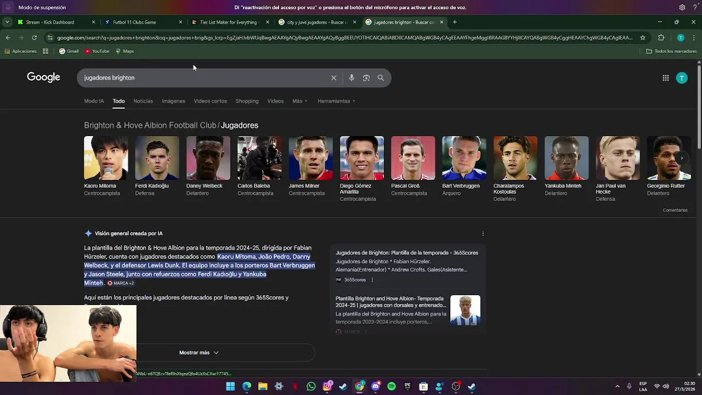Start voice search with the microphone icon
This screenshot has width=702, height=395.
point(352,78)
